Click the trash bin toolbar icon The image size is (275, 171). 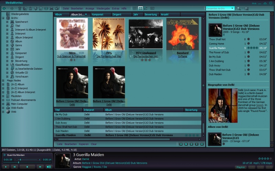20,8
